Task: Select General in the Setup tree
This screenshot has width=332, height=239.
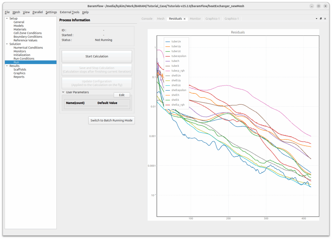Action: [x=19, y=22]
